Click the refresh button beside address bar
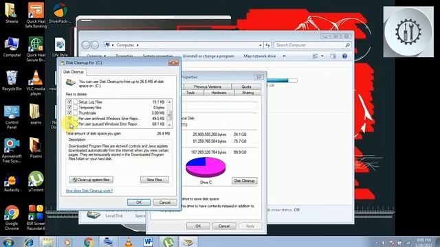Image resolution: width=440 pixels, height=247 pixels. click(x=267, y=45)
